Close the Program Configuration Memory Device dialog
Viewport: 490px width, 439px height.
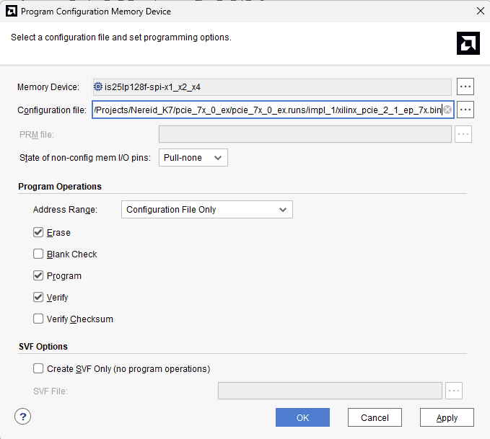tap(480, 11)
